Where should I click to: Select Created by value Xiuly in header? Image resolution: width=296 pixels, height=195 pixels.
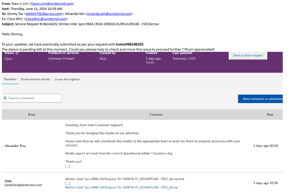point(103,59)
